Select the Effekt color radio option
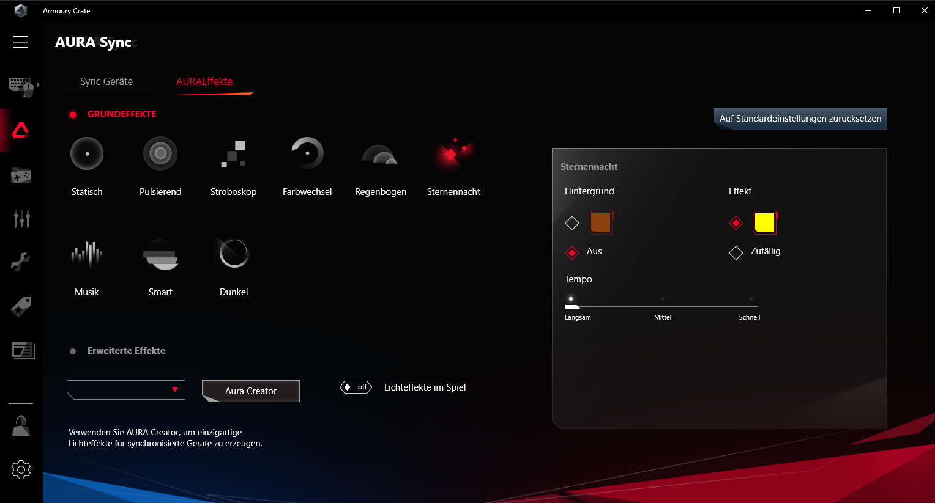Image resolution: width=935 pixels, height=503 pixels. pos(736,223)
